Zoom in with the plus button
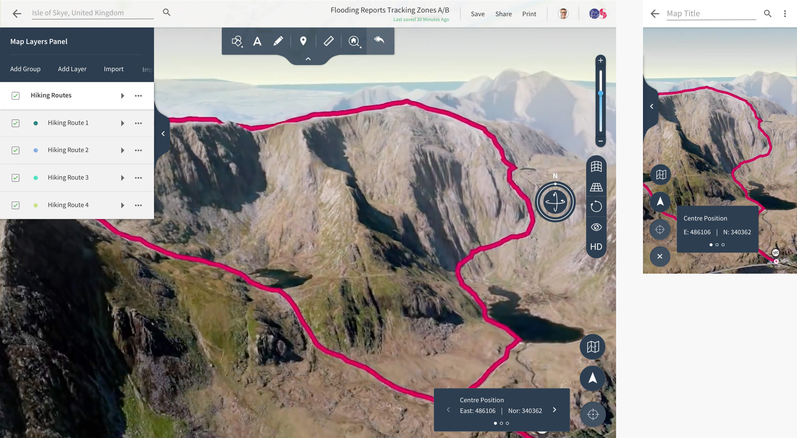 (x=601, y=60)
